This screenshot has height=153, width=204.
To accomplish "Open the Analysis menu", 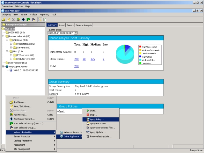I will (x=33, y=15).
